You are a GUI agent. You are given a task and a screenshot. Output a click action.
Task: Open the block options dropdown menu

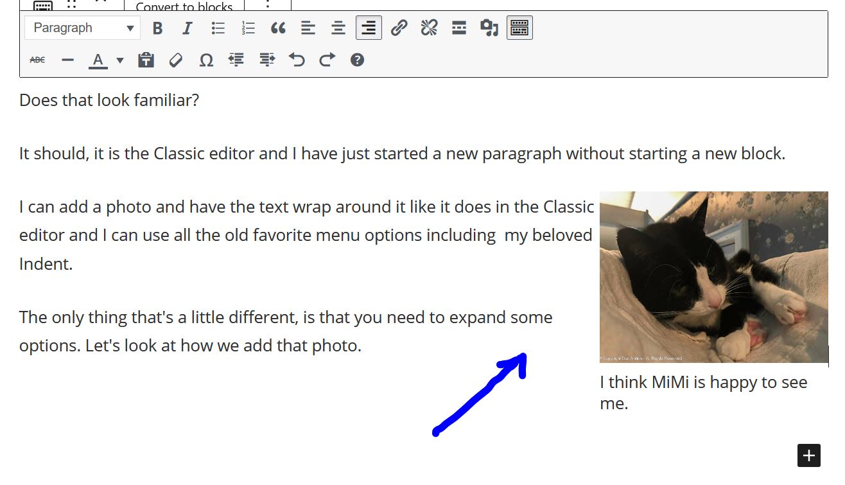pos(268,5)
